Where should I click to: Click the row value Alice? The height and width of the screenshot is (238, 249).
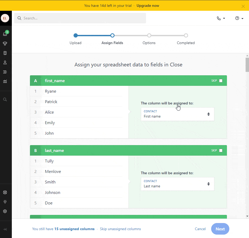coord(49,112)
